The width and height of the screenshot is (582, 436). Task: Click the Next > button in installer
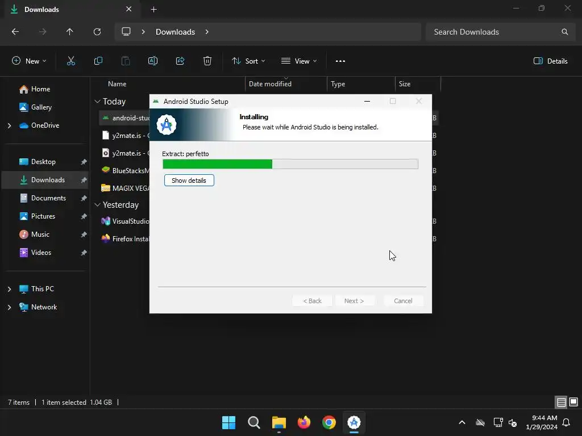pos(354,301)
